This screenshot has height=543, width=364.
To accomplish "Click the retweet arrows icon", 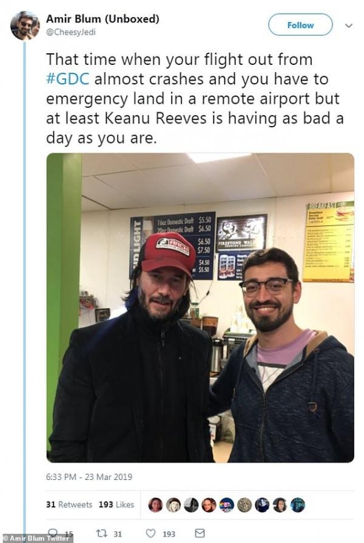I will point(101,534).
